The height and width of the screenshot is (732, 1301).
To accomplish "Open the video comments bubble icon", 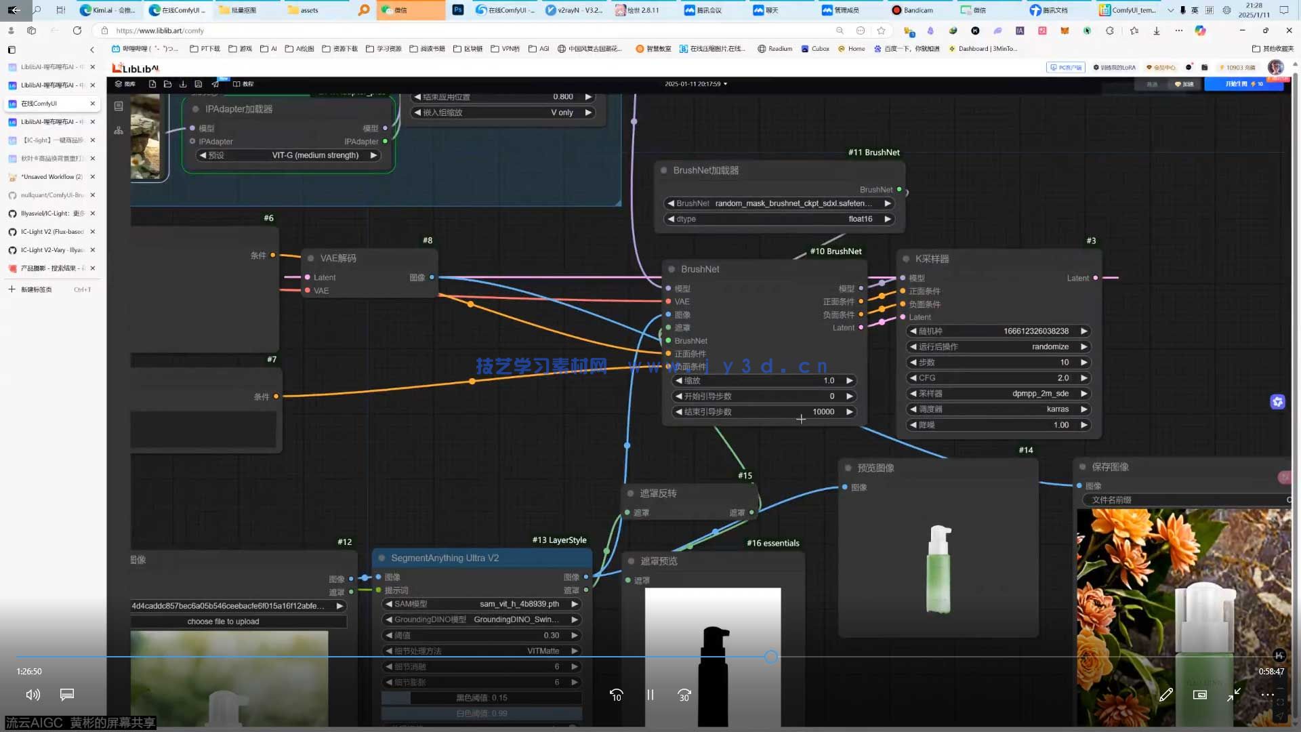I will [x=66, y=695].
